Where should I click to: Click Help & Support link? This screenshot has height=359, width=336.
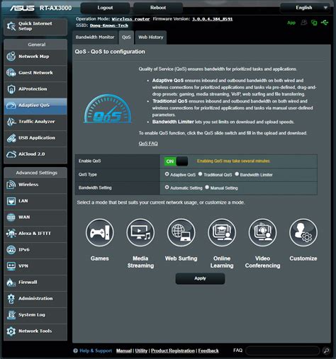96,351
